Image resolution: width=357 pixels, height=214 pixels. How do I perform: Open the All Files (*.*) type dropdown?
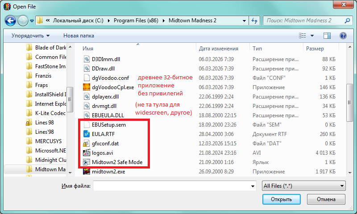[304, 186]
